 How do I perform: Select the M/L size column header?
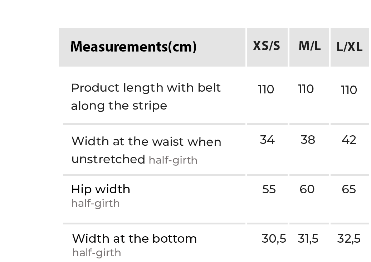[x=309, y=46]
